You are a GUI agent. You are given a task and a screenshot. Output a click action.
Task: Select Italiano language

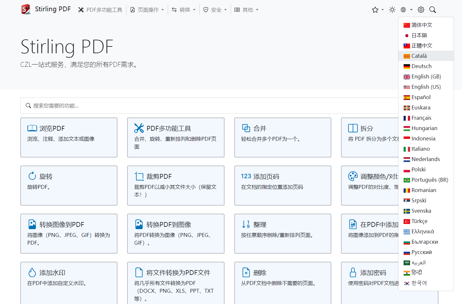click(x=426, y=149)
